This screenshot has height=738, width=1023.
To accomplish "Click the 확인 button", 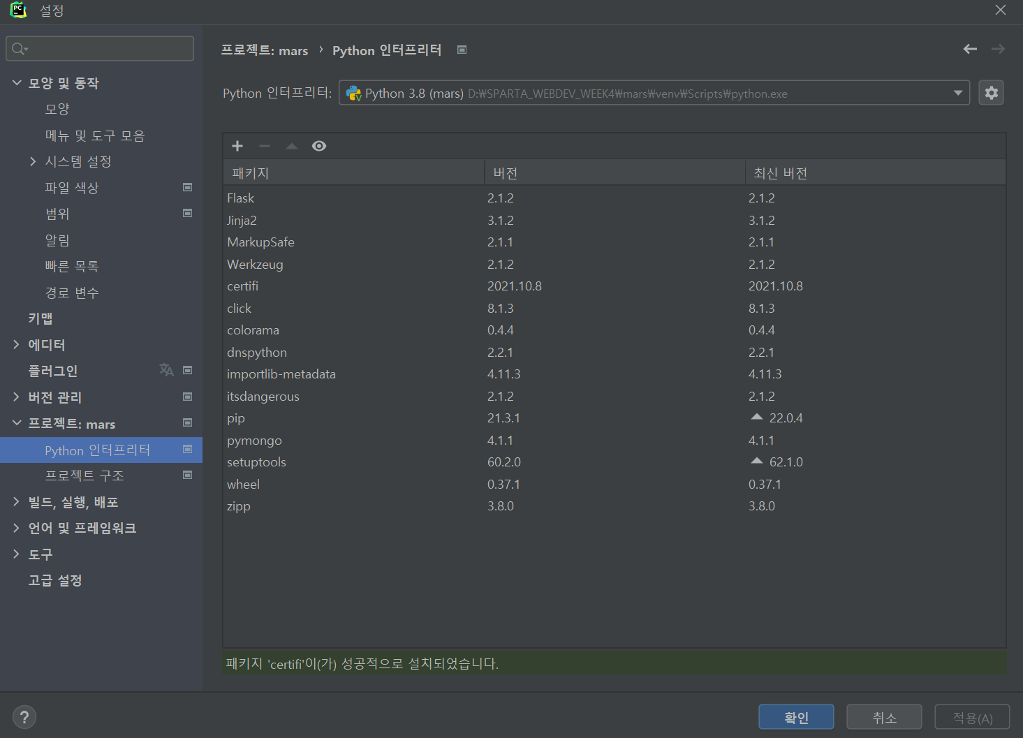I will [x=796, y=717].
